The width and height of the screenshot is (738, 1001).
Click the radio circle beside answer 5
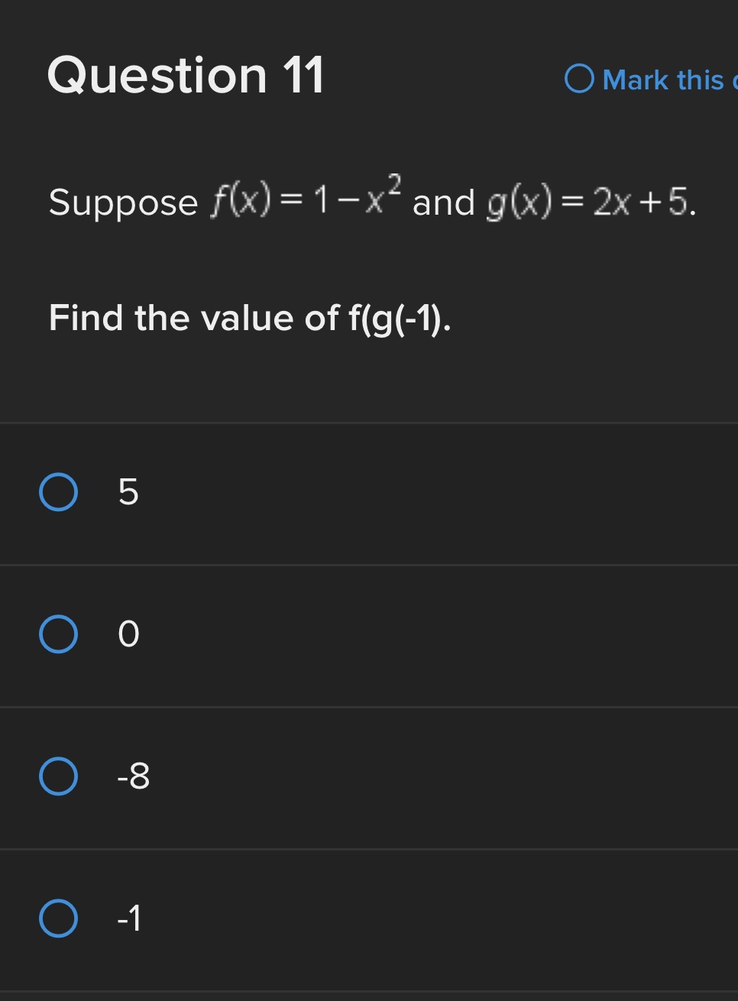58,493
